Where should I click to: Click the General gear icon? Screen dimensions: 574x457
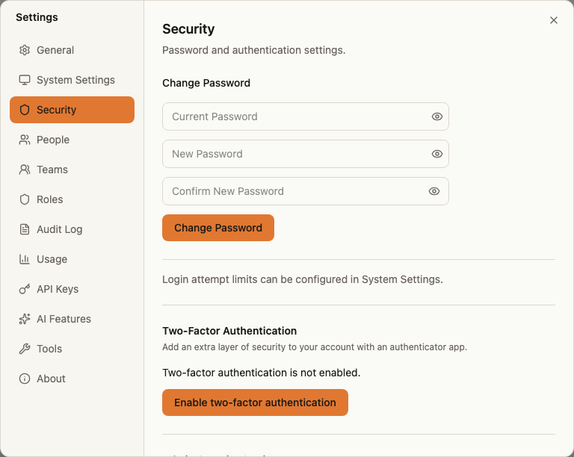click(25, 50)
